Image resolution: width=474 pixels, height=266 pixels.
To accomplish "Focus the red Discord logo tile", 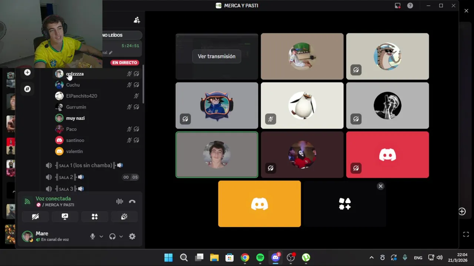I will click(x=387, y=155).
